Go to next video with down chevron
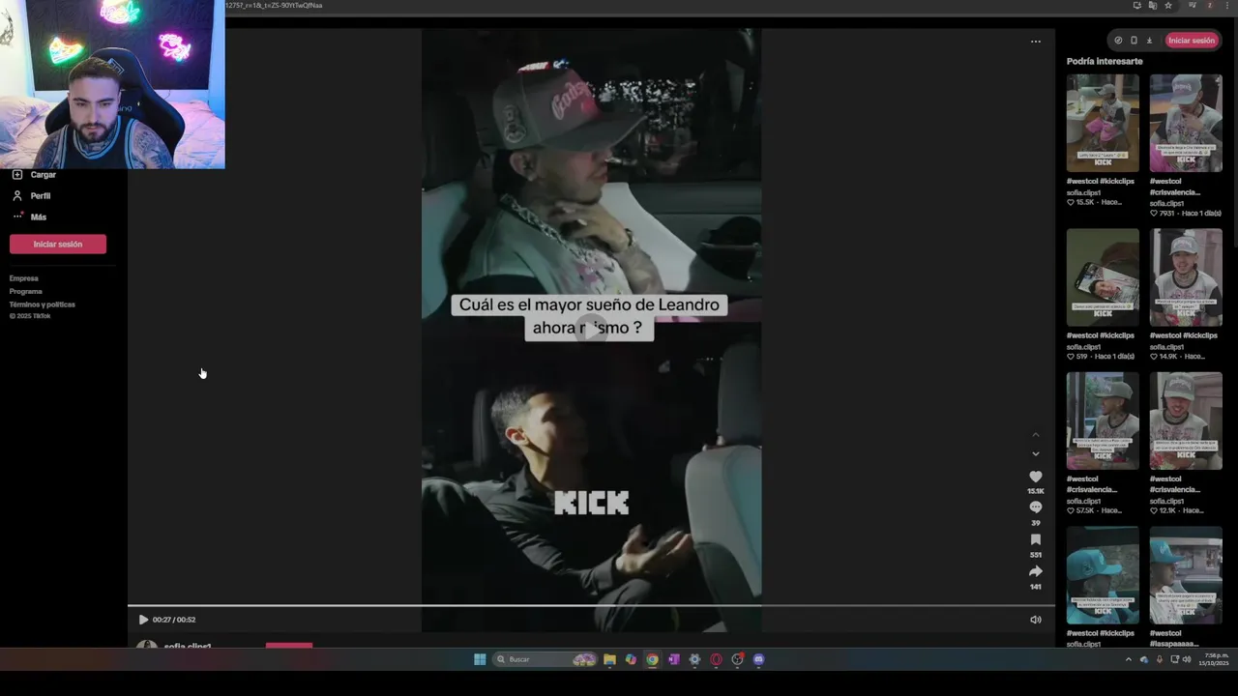 pyautogui.click(x=1035, y=453)
